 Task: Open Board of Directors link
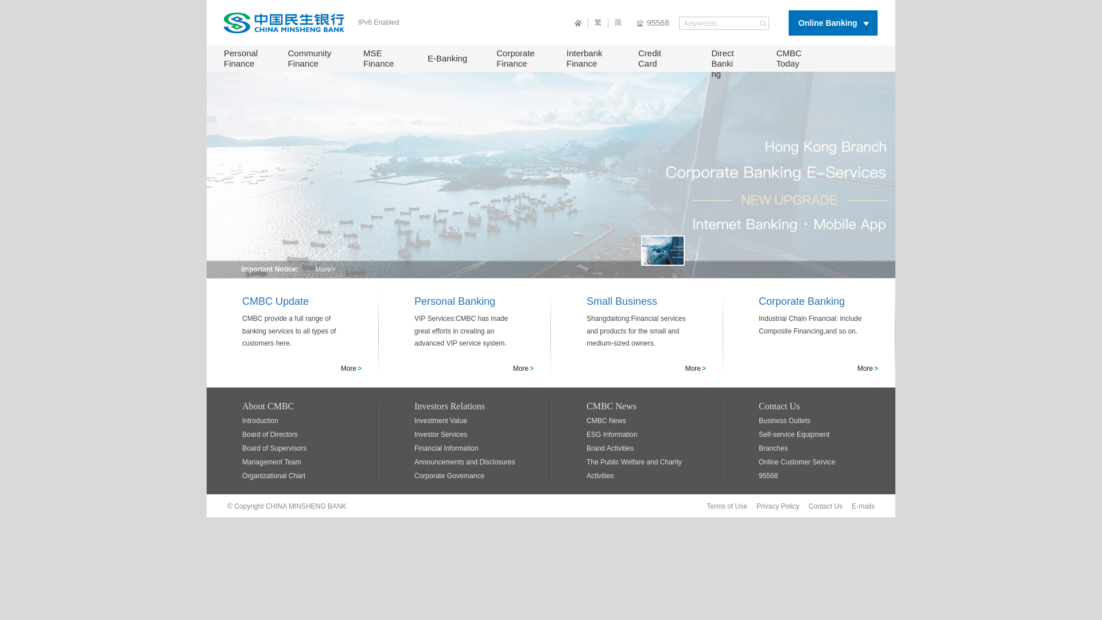[x=270, y=435]
